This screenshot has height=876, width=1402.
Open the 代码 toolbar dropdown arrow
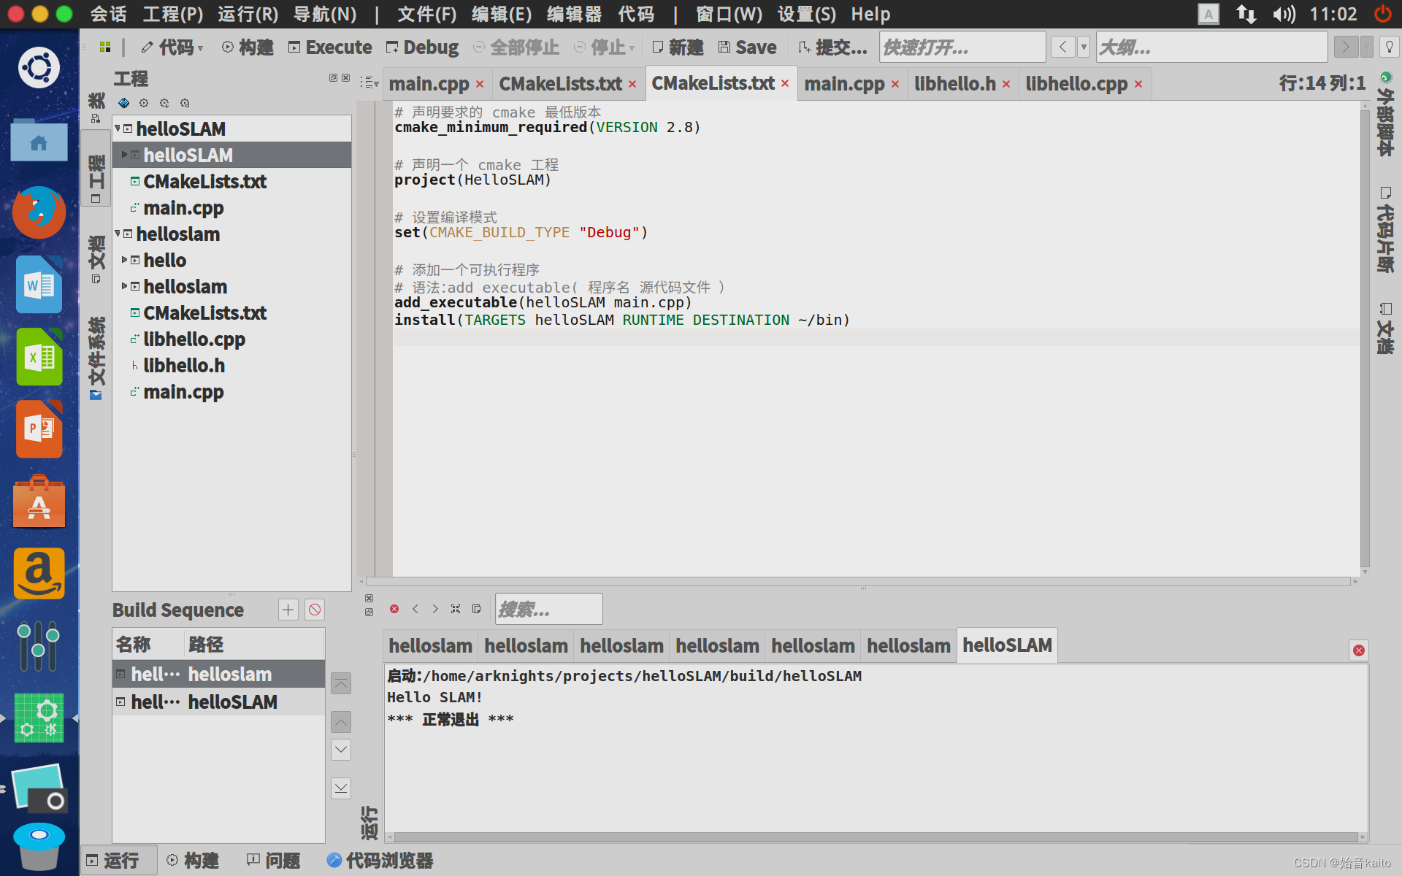tap(200, 48)
